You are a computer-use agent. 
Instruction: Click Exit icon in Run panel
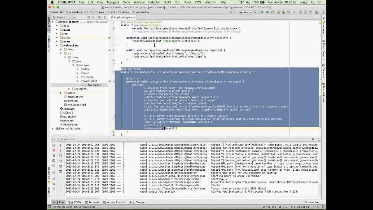[54, 166]
